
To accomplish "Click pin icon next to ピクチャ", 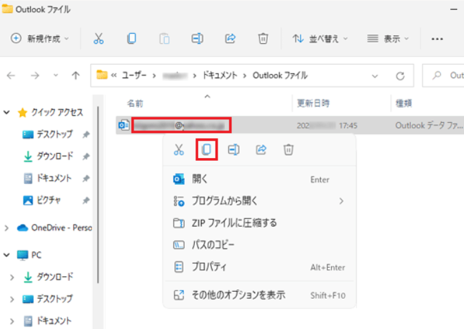I will pyautogui.click(x=86, y=201).
